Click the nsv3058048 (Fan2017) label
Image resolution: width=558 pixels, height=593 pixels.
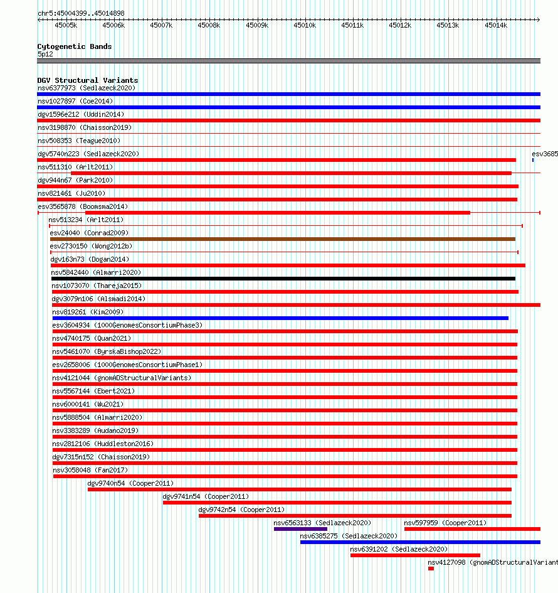[x=91, y=470]
